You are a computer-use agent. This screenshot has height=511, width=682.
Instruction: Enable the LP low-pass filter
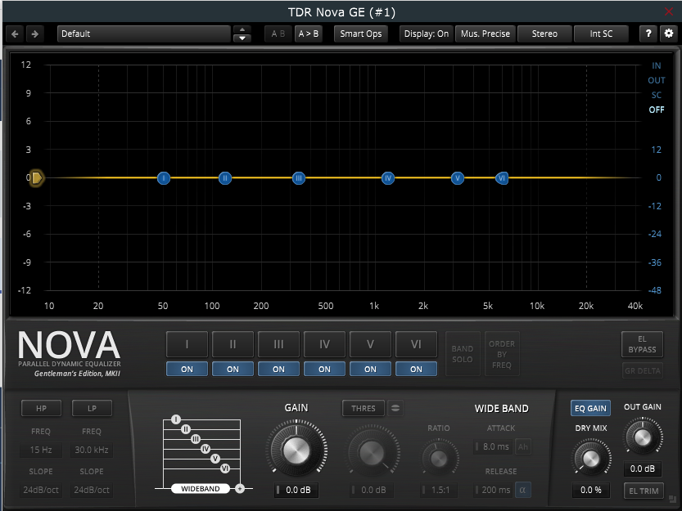point(92,409)
